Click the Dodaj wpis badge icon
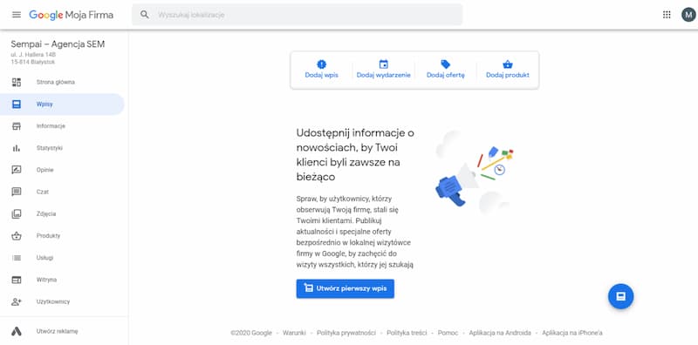Image resolution: width=698 pixels, height=345 pixels. click(x=321, y=64)
